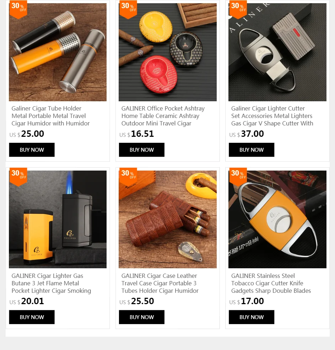Buy the Cigar Lighter Cutter Set for $37.00
The image size is (335, 350).
(x=251, y=150)
